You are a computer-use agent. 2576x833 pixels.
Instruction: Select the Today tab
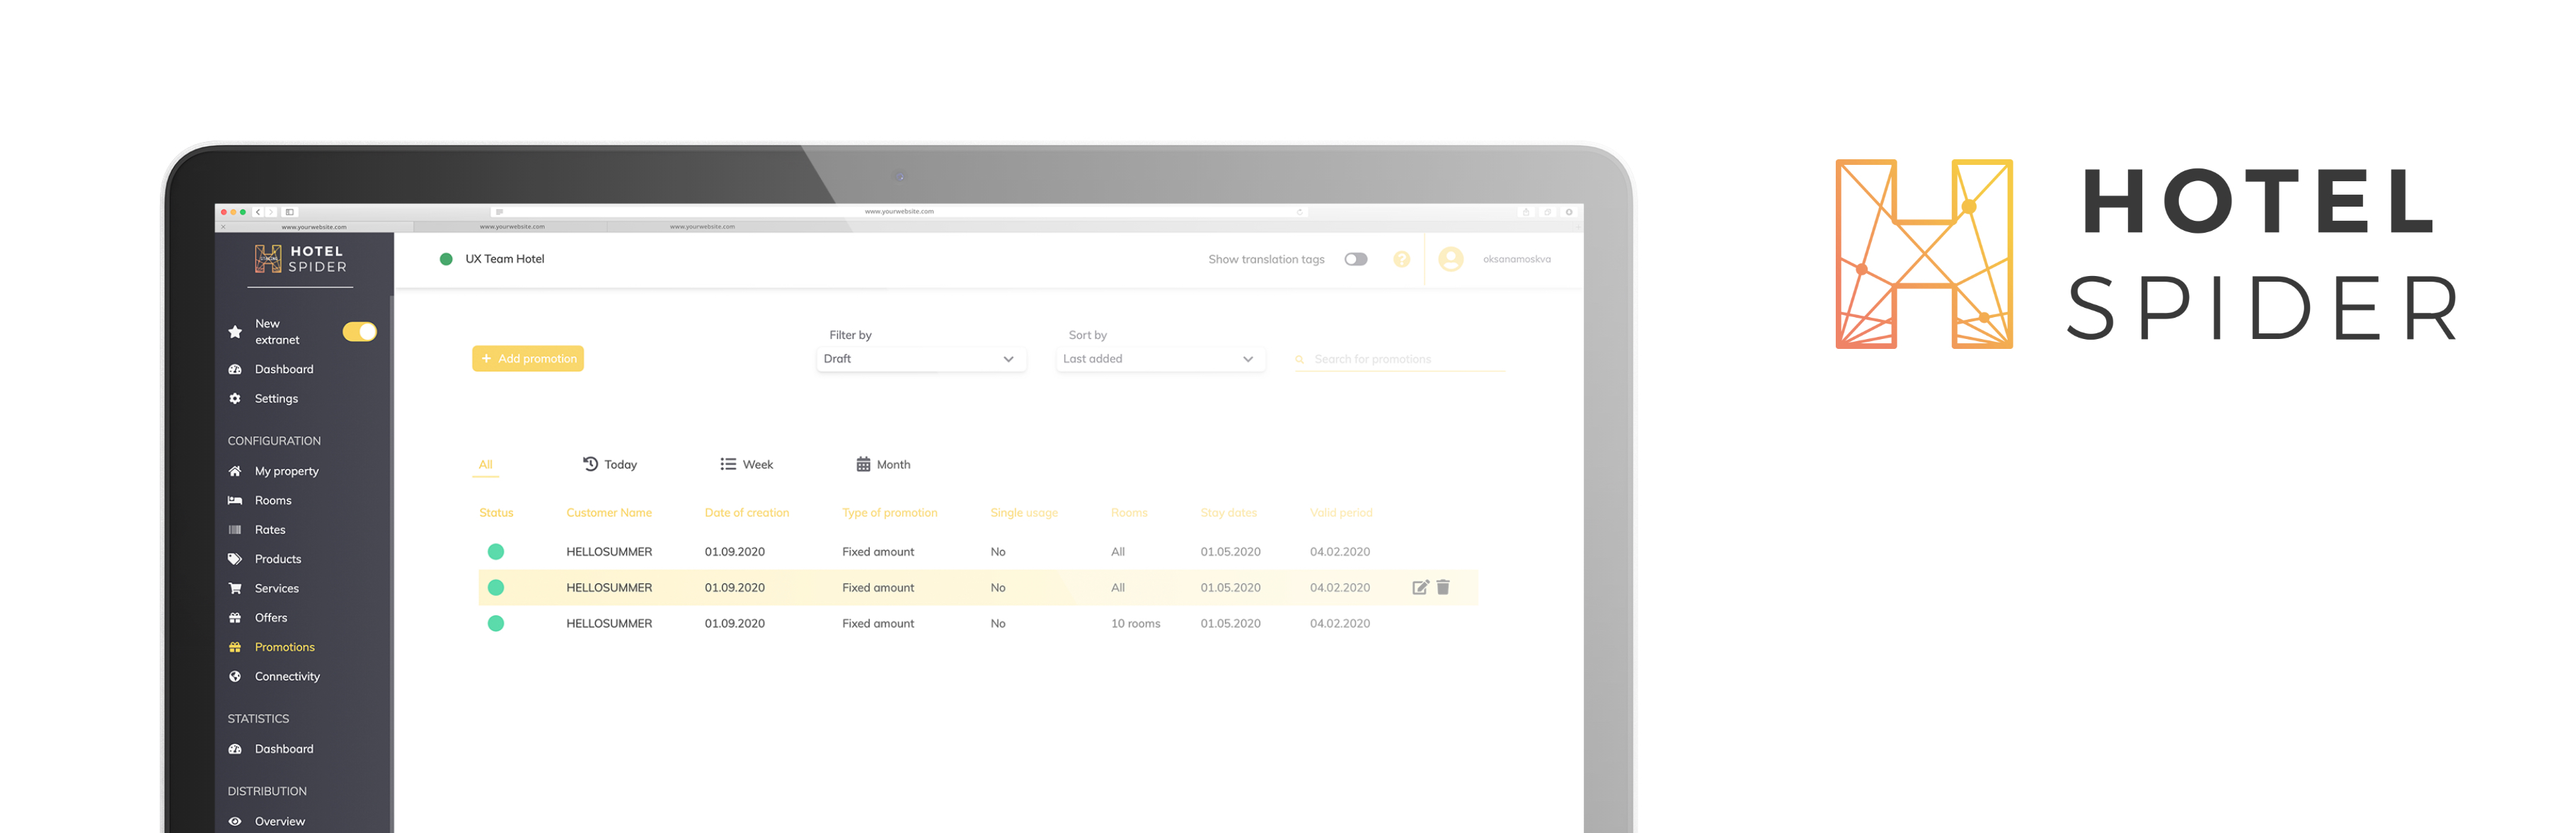tap(610, 465)
